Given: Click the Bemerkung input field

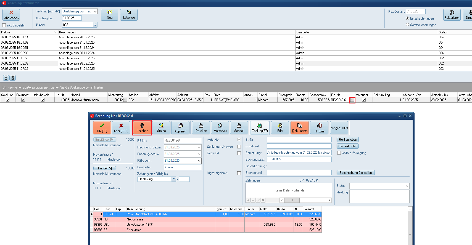Looking at the screenshot, I should tap(299, 153).
